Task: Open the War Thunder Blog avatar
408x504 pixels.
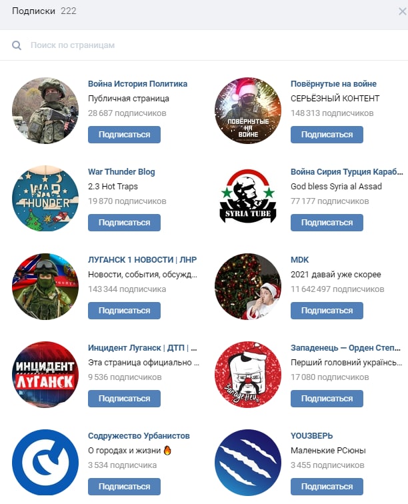Action: click(45, 198)
